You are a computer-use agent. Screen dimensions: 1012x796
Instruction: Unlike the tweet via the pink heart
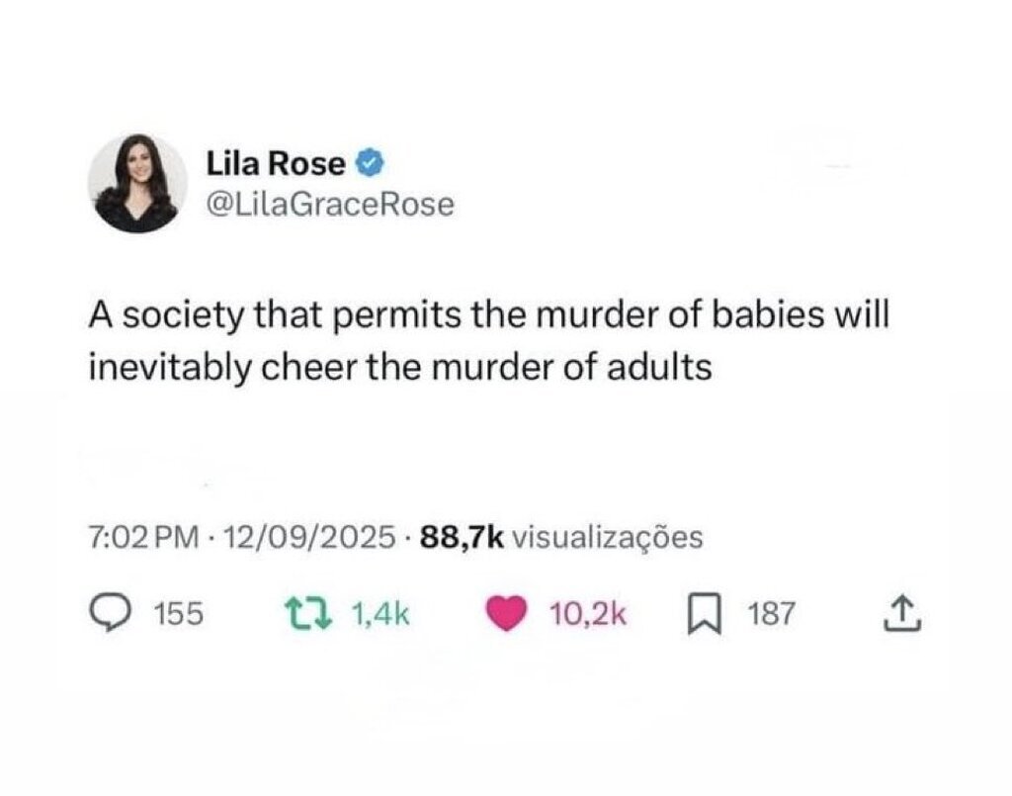click(507, 613)
